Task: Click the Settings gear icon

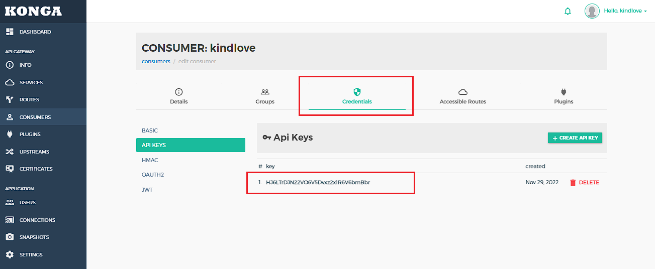Action: coord(10,254)
